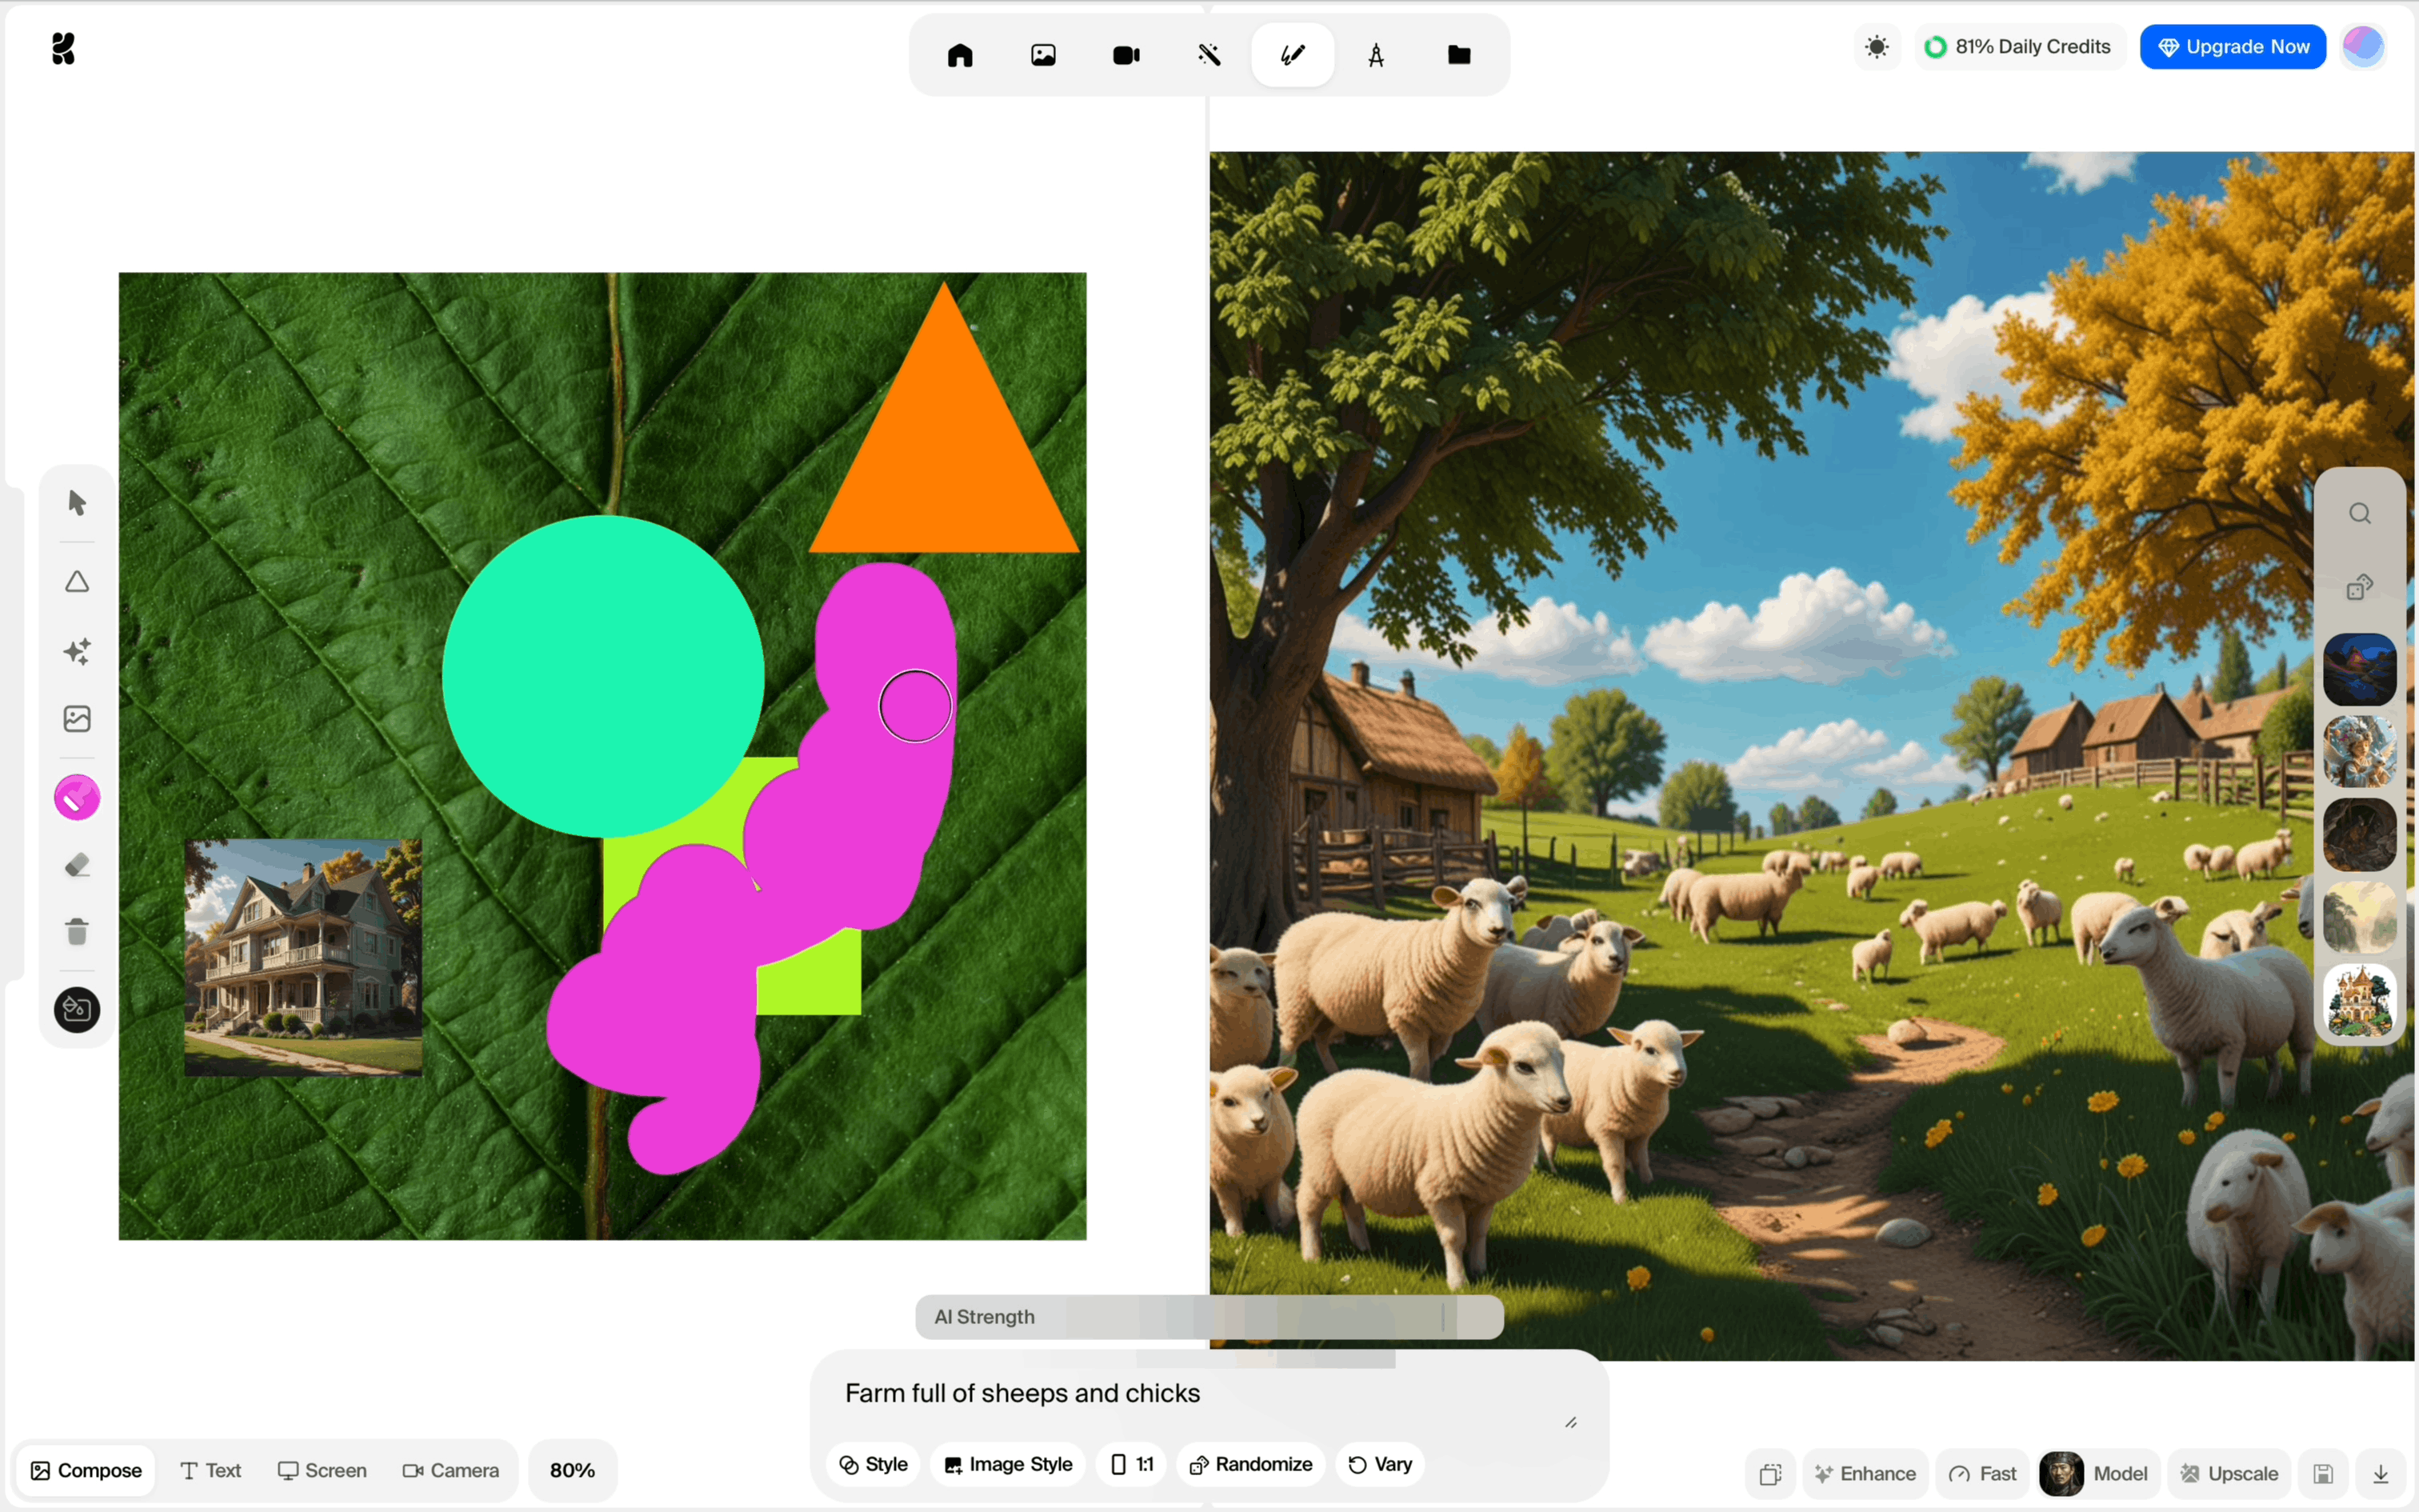This screenshot has width=2419, height=1512.
Task: Open the 1:1 aspect ratio dropdown
Action: (1132, 1464)
